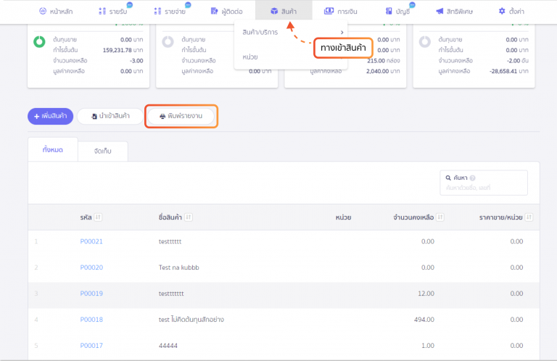Select หน่วย from the dropdown menu
This screenshot has height=361, width=557.
(250, 57)
